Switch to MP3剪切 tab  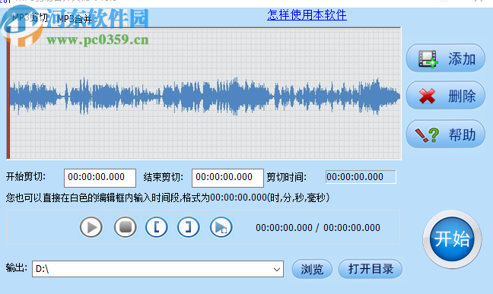(x=29, y=17)
